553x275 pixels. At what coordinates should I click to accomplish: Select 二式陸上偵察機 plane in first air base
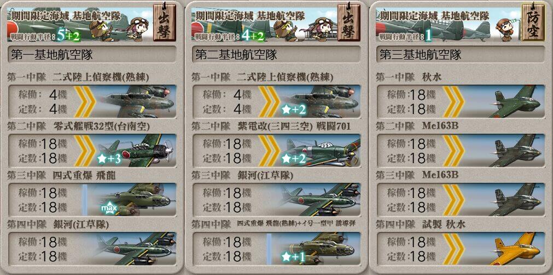point(137,101)
